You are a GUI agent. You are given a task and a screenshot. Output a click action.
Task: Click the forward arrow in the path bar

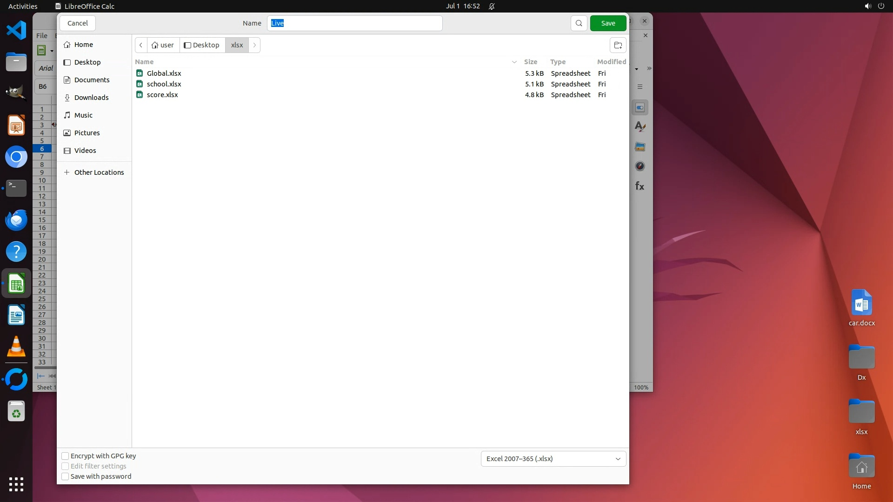click(x=254, y=45)
